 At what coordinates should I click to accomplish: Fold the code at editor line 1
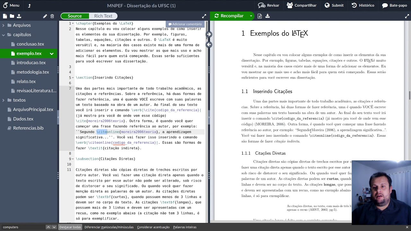click(73, 23)
